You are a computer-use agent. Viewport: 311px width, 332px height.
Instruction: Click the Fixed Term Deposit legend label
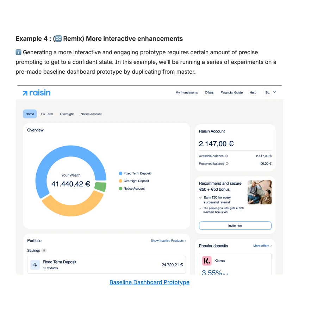[137, 173]
